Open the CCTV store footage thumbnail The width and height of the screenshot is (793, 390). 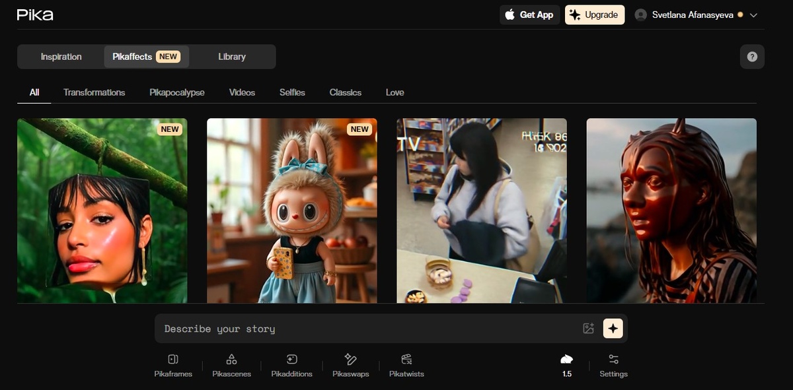pyautogui.click(x=482, y=211)
